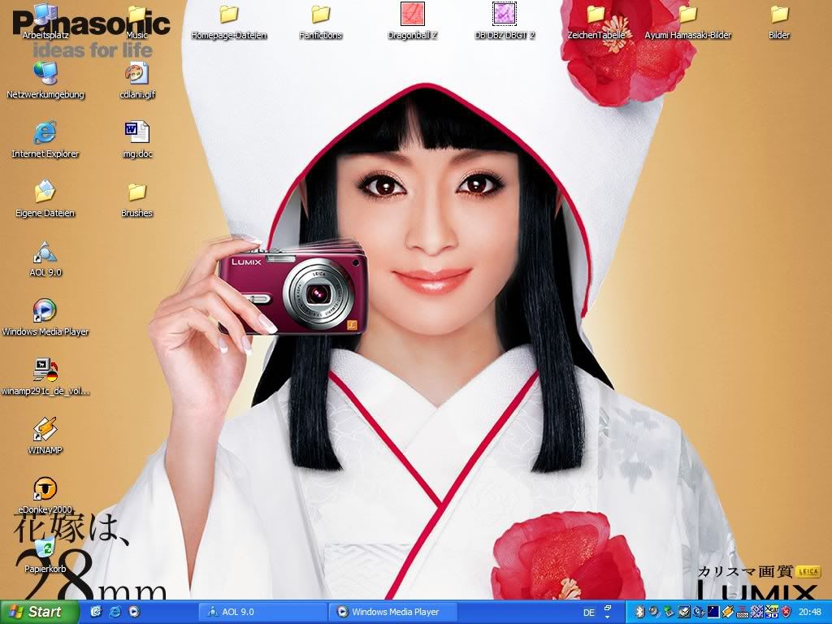Open the Brushes folder
Image resolution: width=832 pixels, height=624 pixels.
point(136,200)
